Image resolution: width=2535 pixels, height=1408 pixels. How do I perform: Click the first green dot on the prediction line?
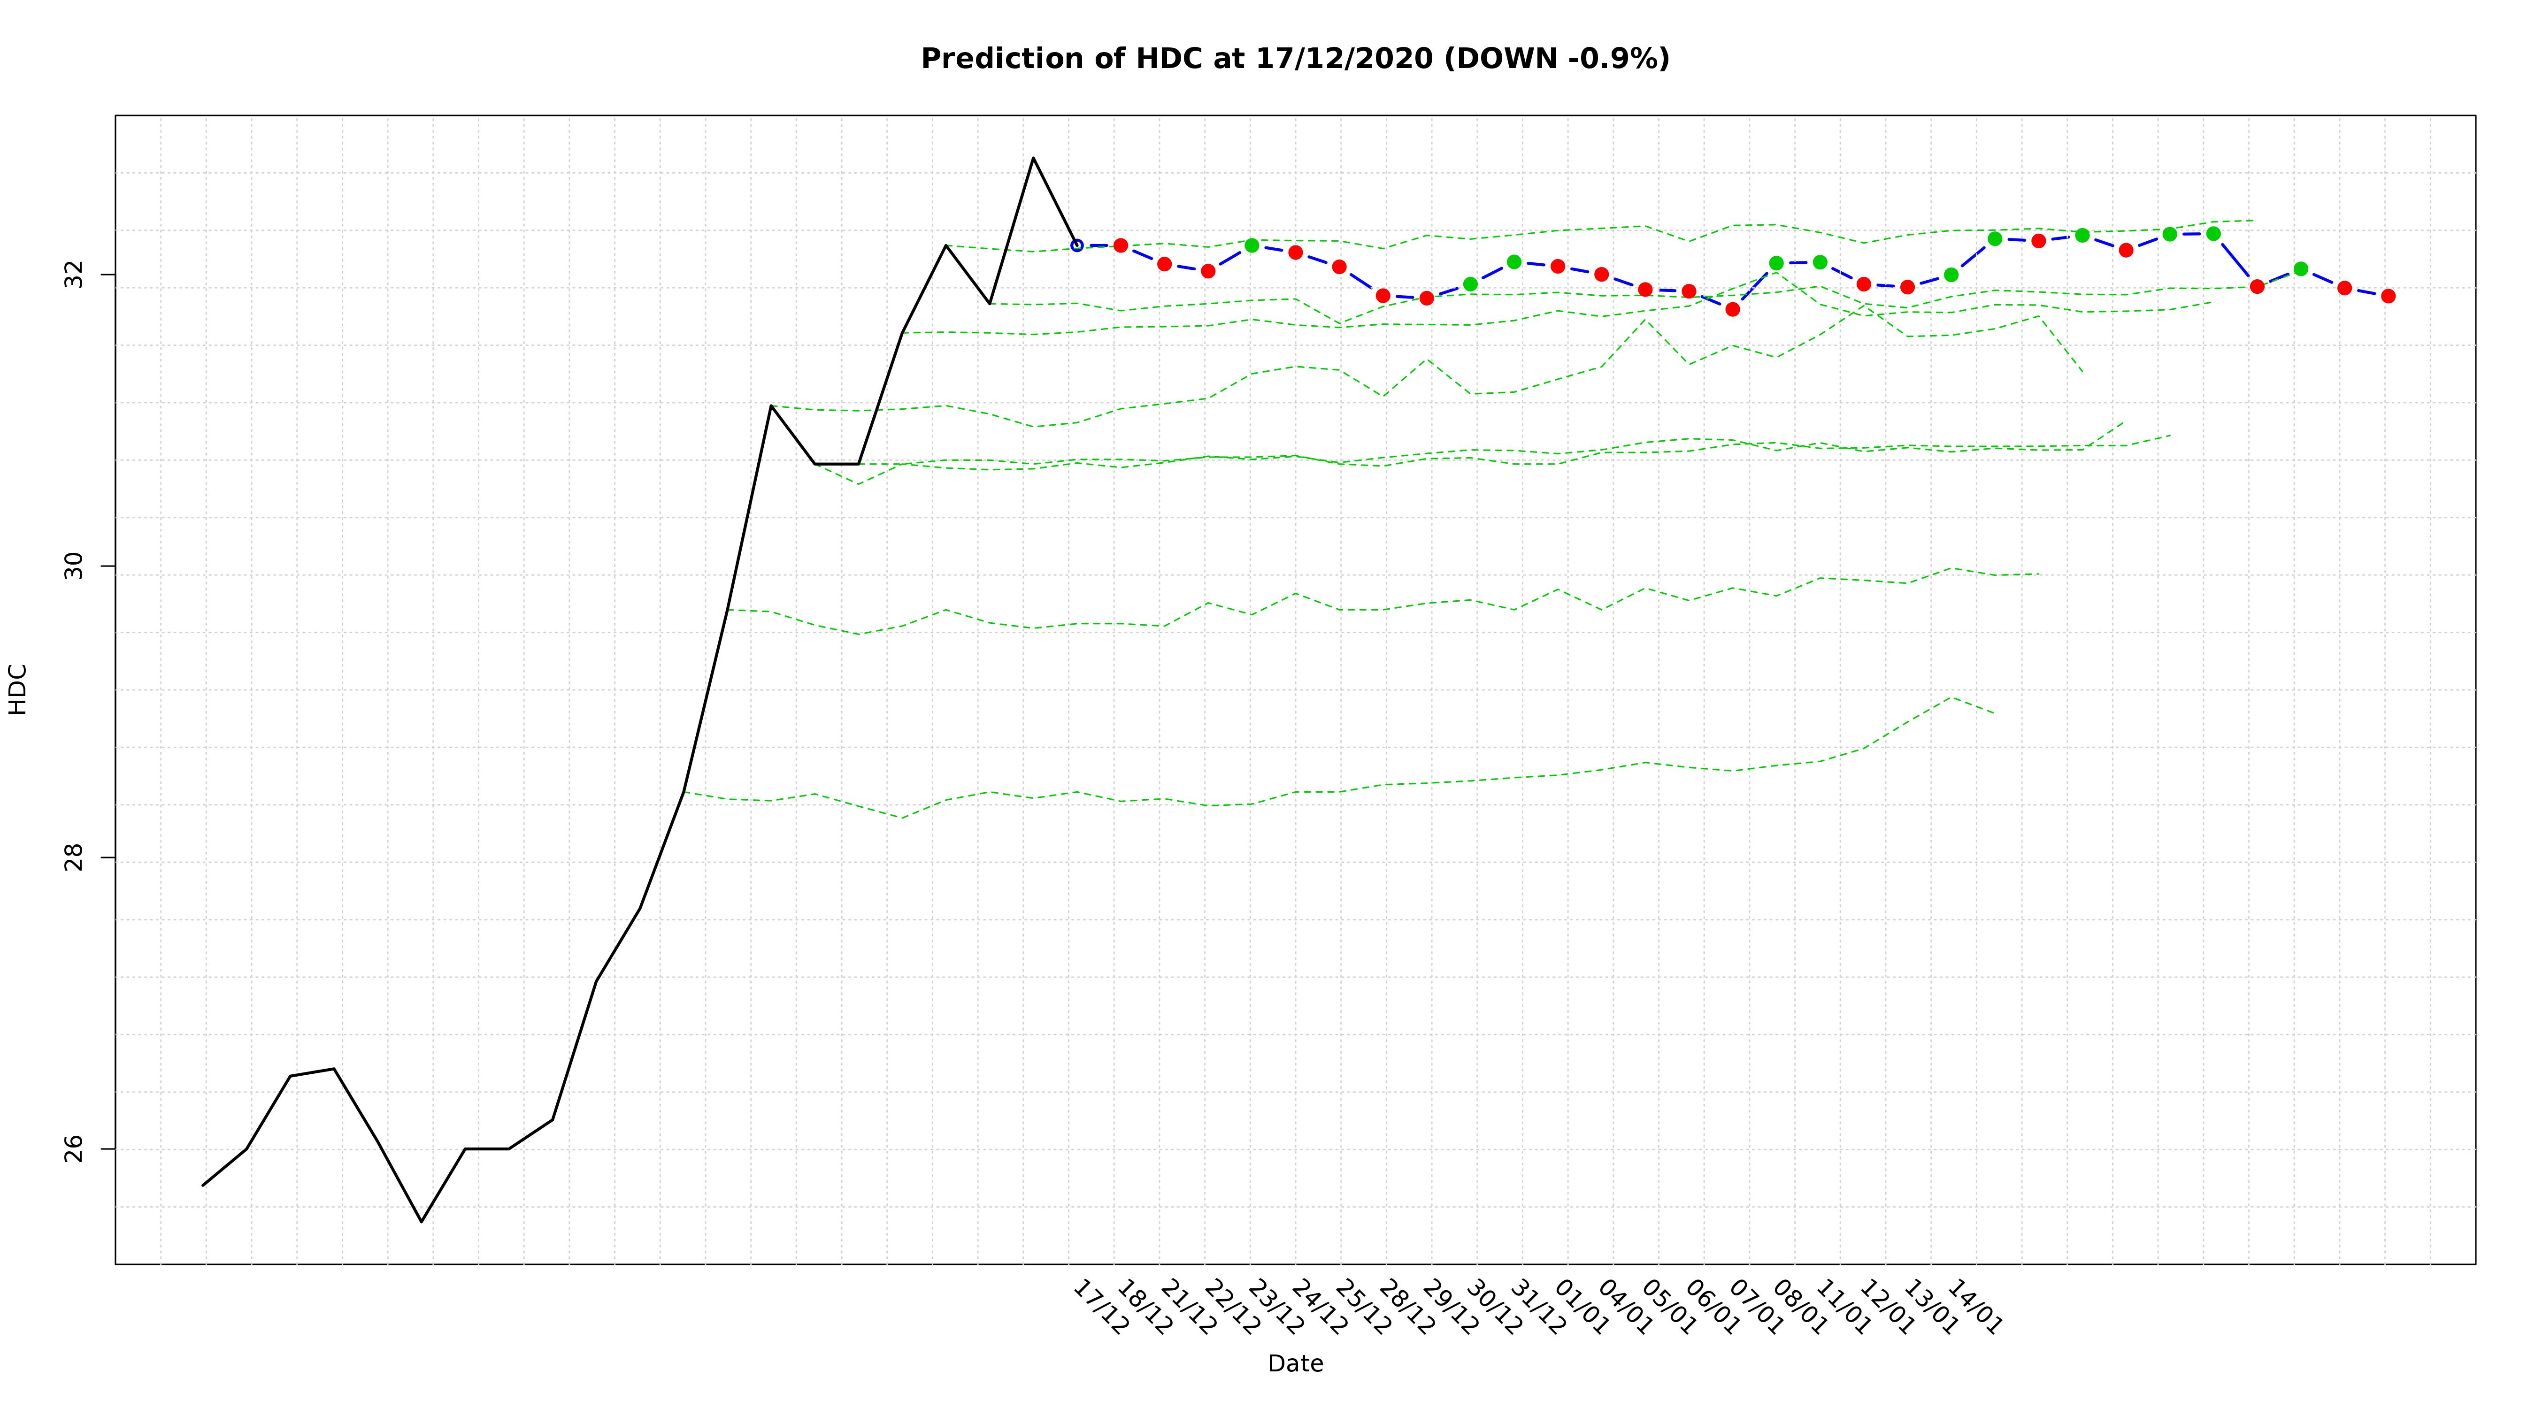(1252, 245)
